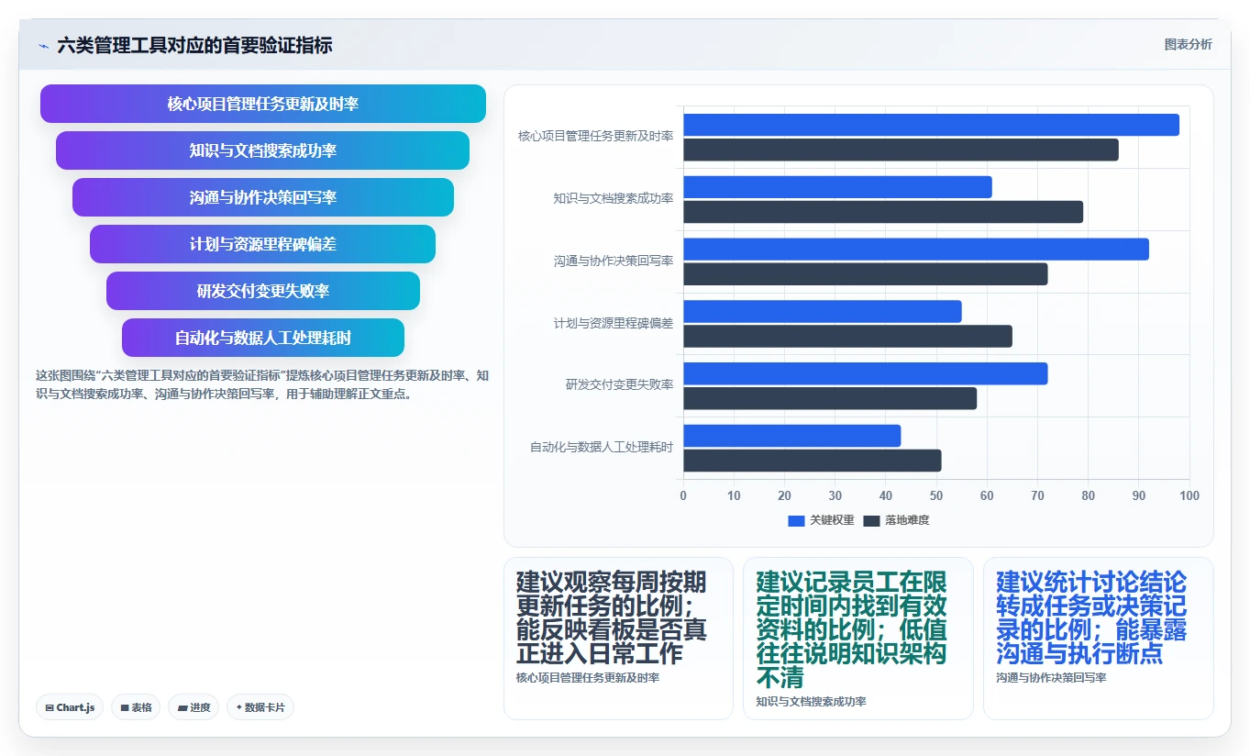Click the 沟通与协作决策回写率 card caption
The width and height of the screenshot is (1250, 756).
pyautogui.click(x=1051, y=678)
